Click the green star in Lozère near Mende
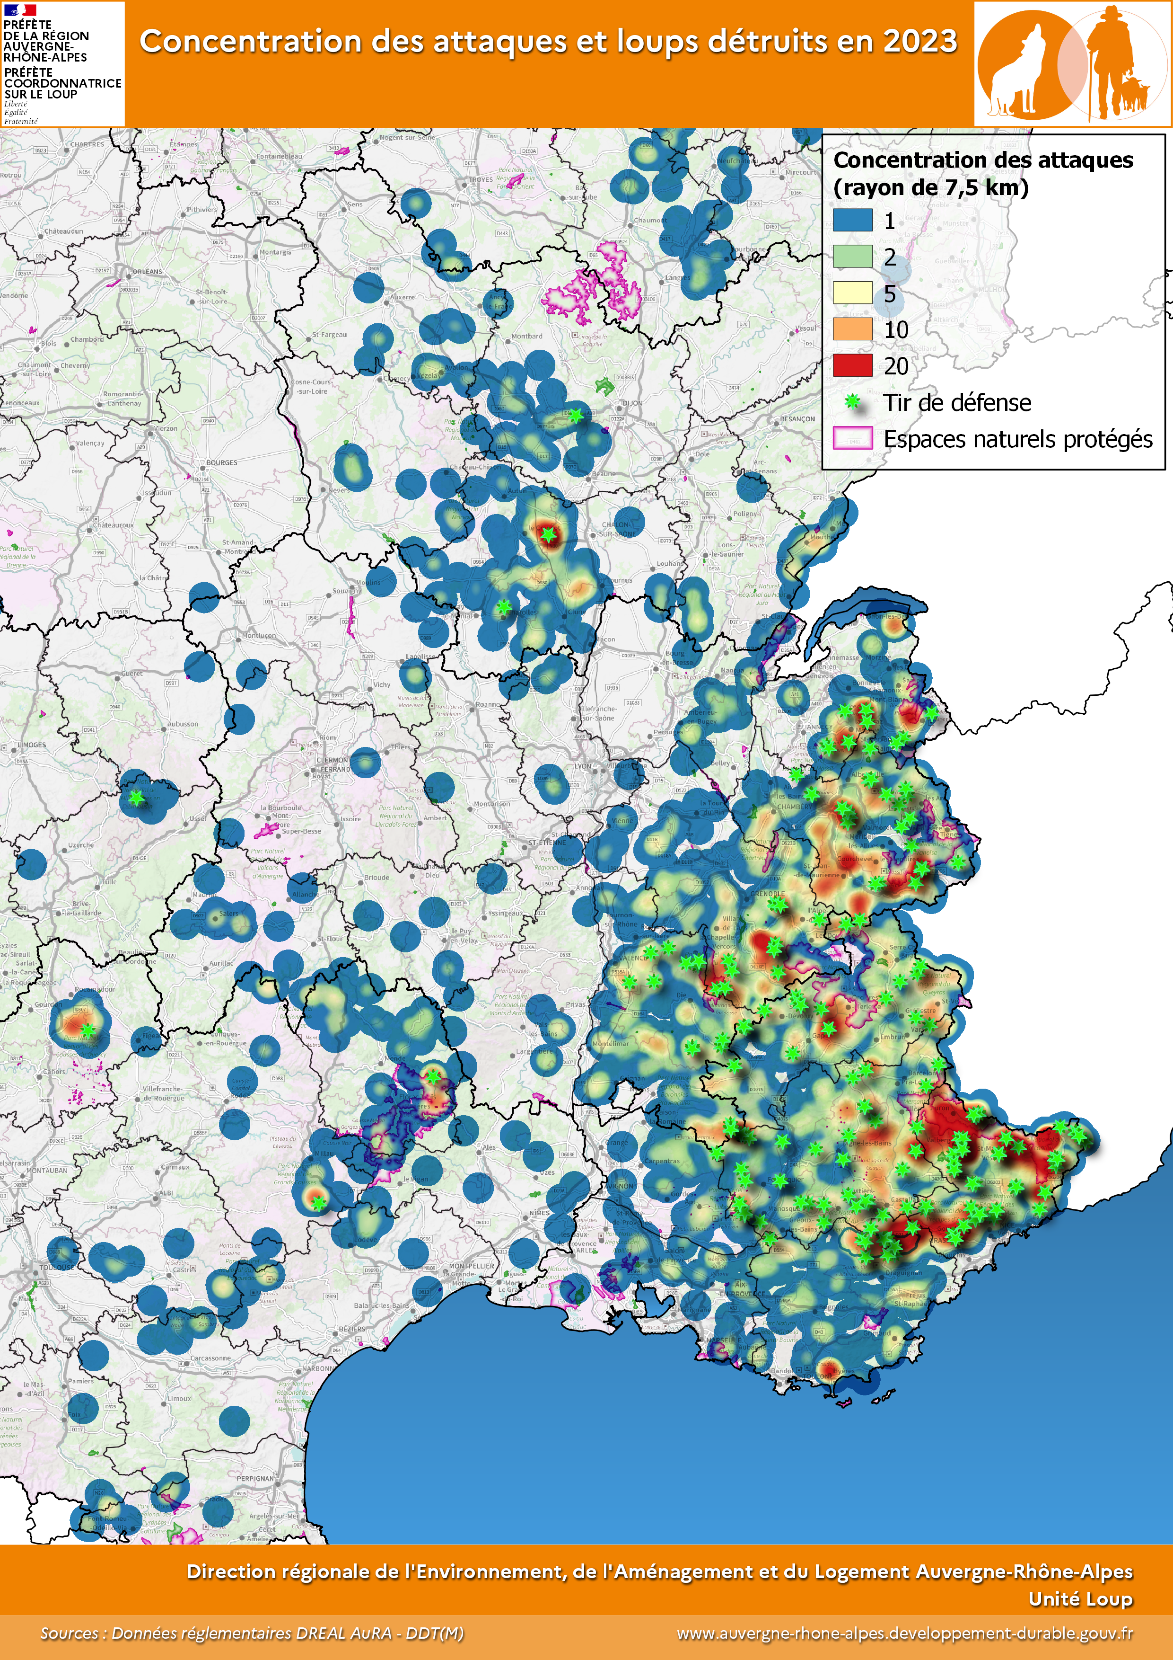Screen dimensions: 1173x1660 [433, 1076]
